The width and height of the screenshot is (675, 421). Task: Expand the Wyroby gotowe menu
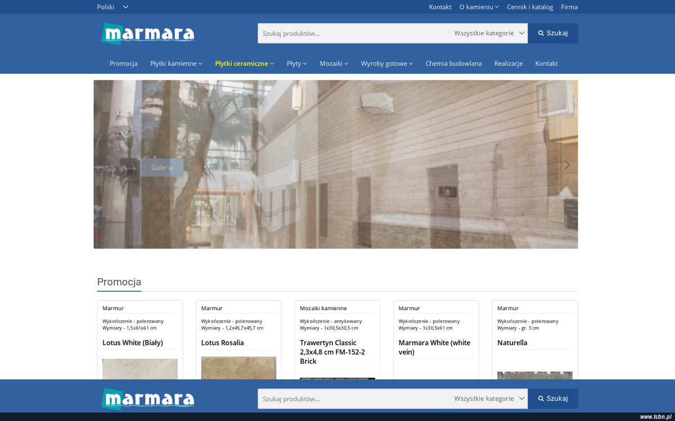coord(387,64)
